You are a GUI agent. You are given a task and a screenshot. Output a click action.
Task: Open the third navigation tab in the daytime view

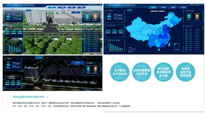[x=72, y=8]
